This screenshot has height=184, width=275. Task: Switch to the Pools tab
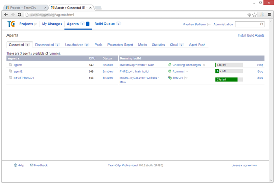click(98, 45)
